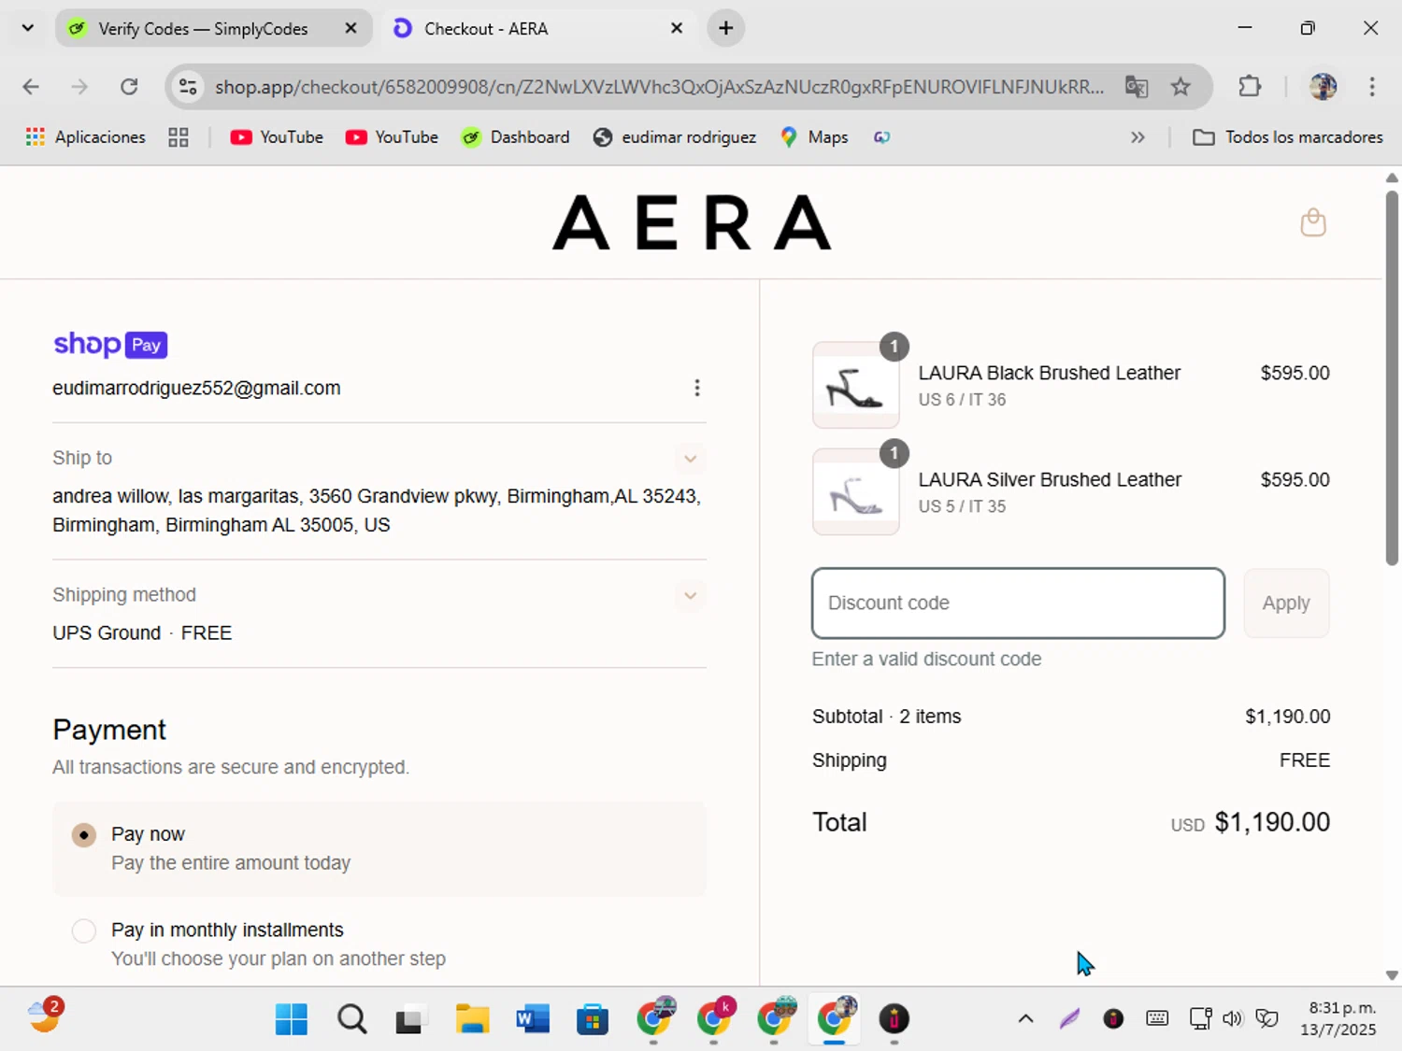
Task: Select the Checkout - AERA tab
Action: point(523,28)
